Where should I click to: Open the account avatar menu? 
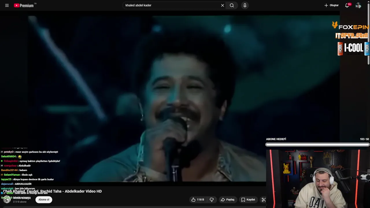pyautogui.click(x=358, y=5)
